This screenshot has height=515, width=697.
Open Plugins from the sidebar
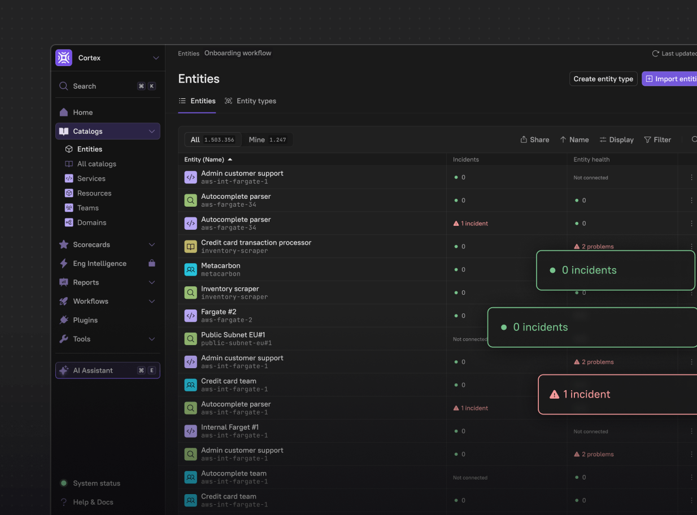[85, 320]
